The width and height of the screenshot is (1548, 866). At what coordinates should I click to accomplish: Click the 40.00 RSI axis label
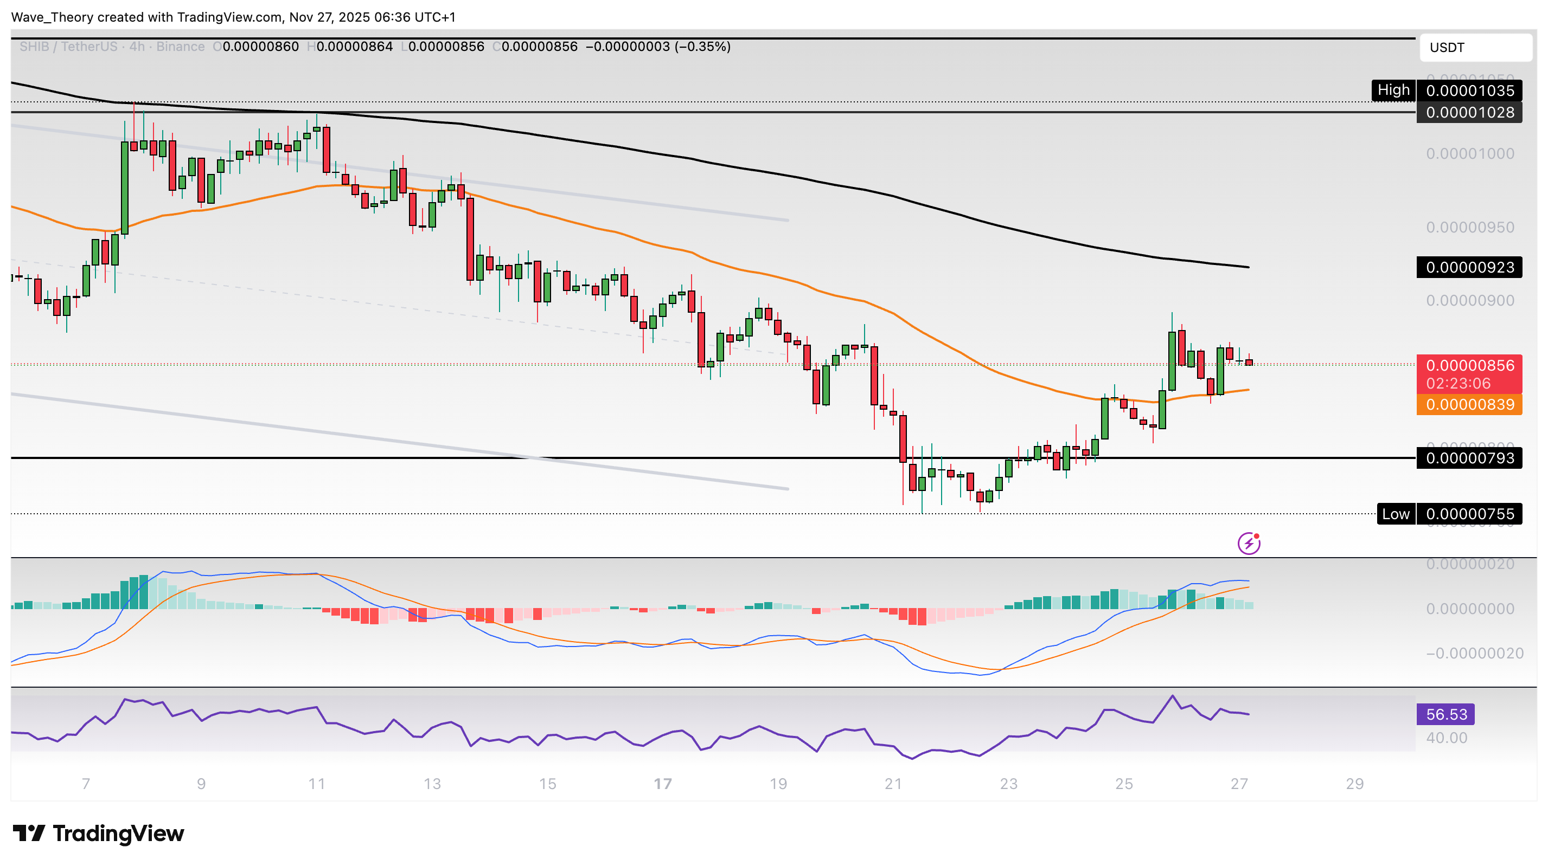coord(1447,738)
